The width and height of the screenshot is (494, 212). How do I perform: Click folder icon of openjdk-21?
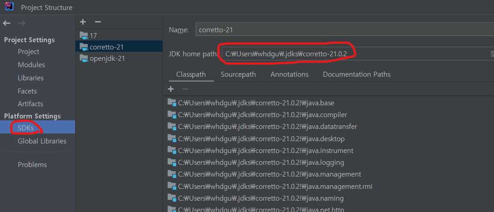(x=84, y=58)
